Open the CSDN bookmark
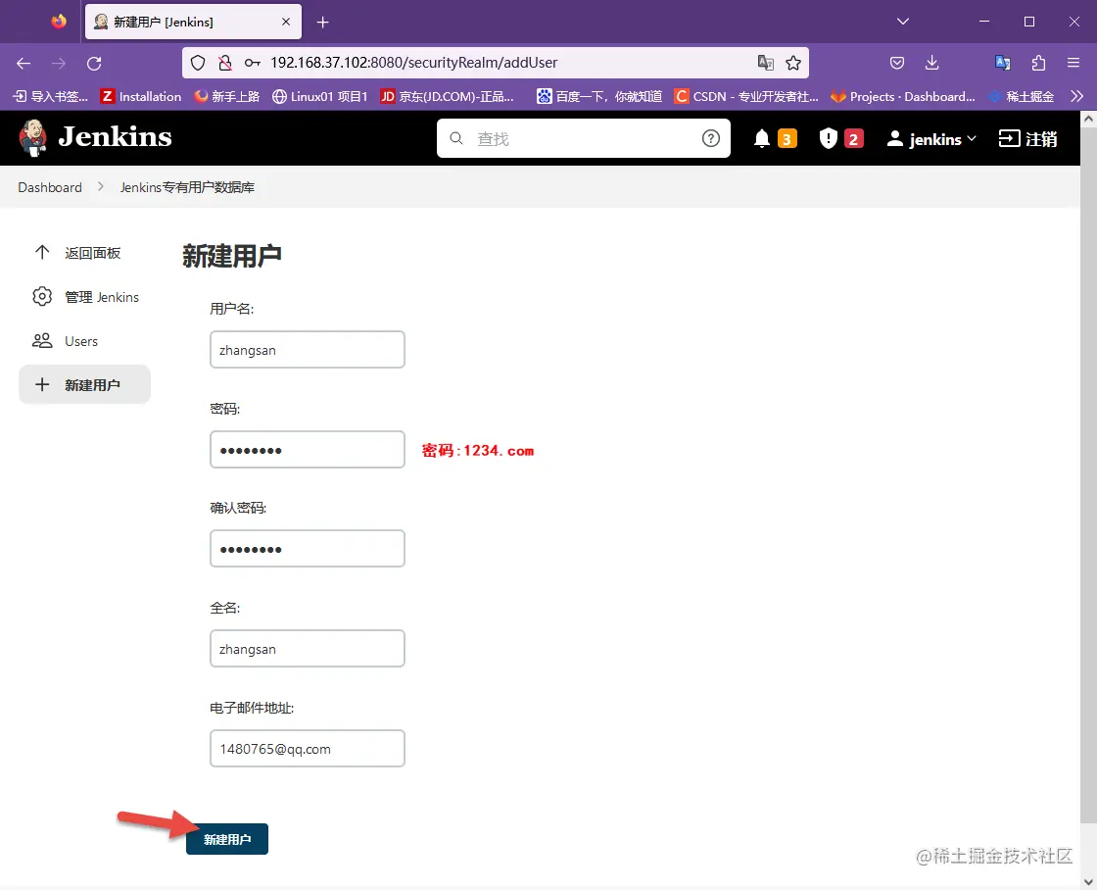The height and width of the screenshot is (890, 1097). coord(746,97)
